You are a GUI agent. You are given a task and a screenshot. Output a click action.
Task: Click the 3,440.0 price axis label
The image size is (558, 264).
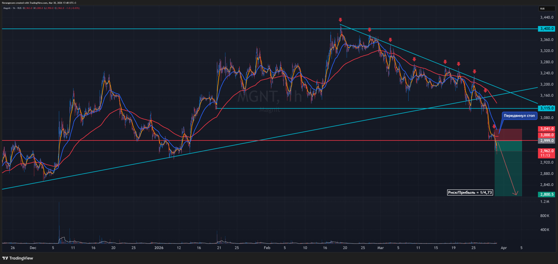click(547, 18)
